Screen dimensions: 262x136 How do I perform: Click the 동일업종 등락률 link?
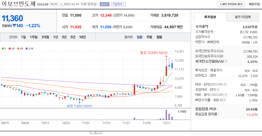tap(206, 114)
